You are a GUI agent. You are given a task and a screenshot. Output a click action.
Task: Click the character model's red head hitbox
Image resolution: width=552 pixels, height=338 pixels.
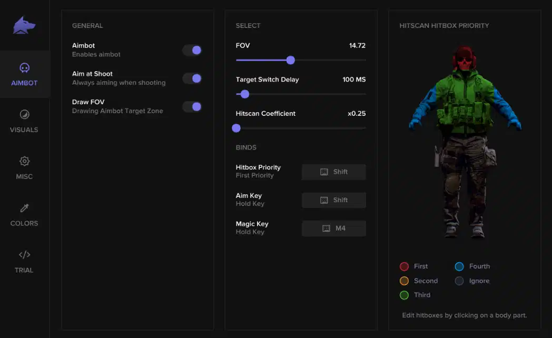coord(465,59)
